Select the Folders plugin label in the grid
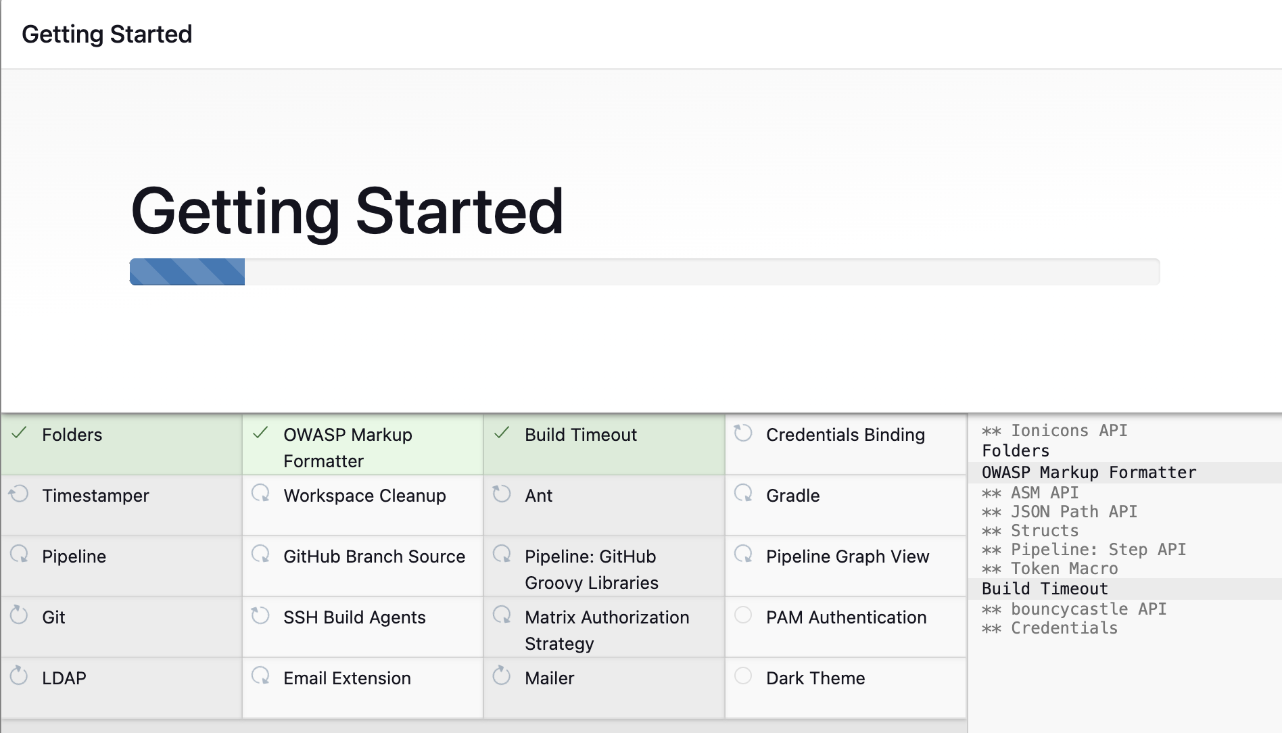This screenshot has height=733, width=1282. coord(72,435)
